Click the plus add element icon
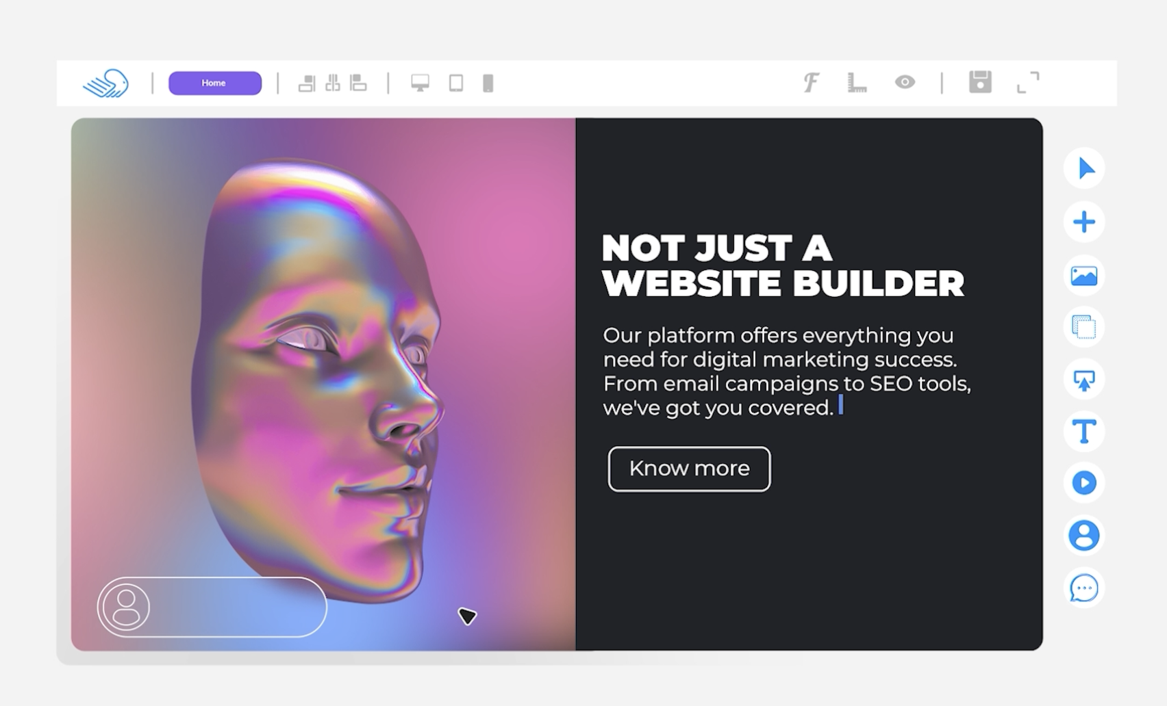The image size is (1167, 706). click(x=1084, y=222)
